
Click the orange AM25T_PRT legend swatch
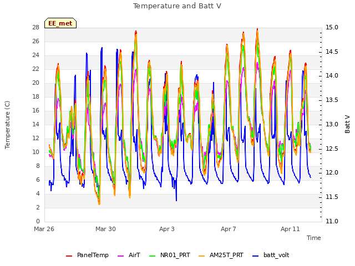tap(201, 256)
